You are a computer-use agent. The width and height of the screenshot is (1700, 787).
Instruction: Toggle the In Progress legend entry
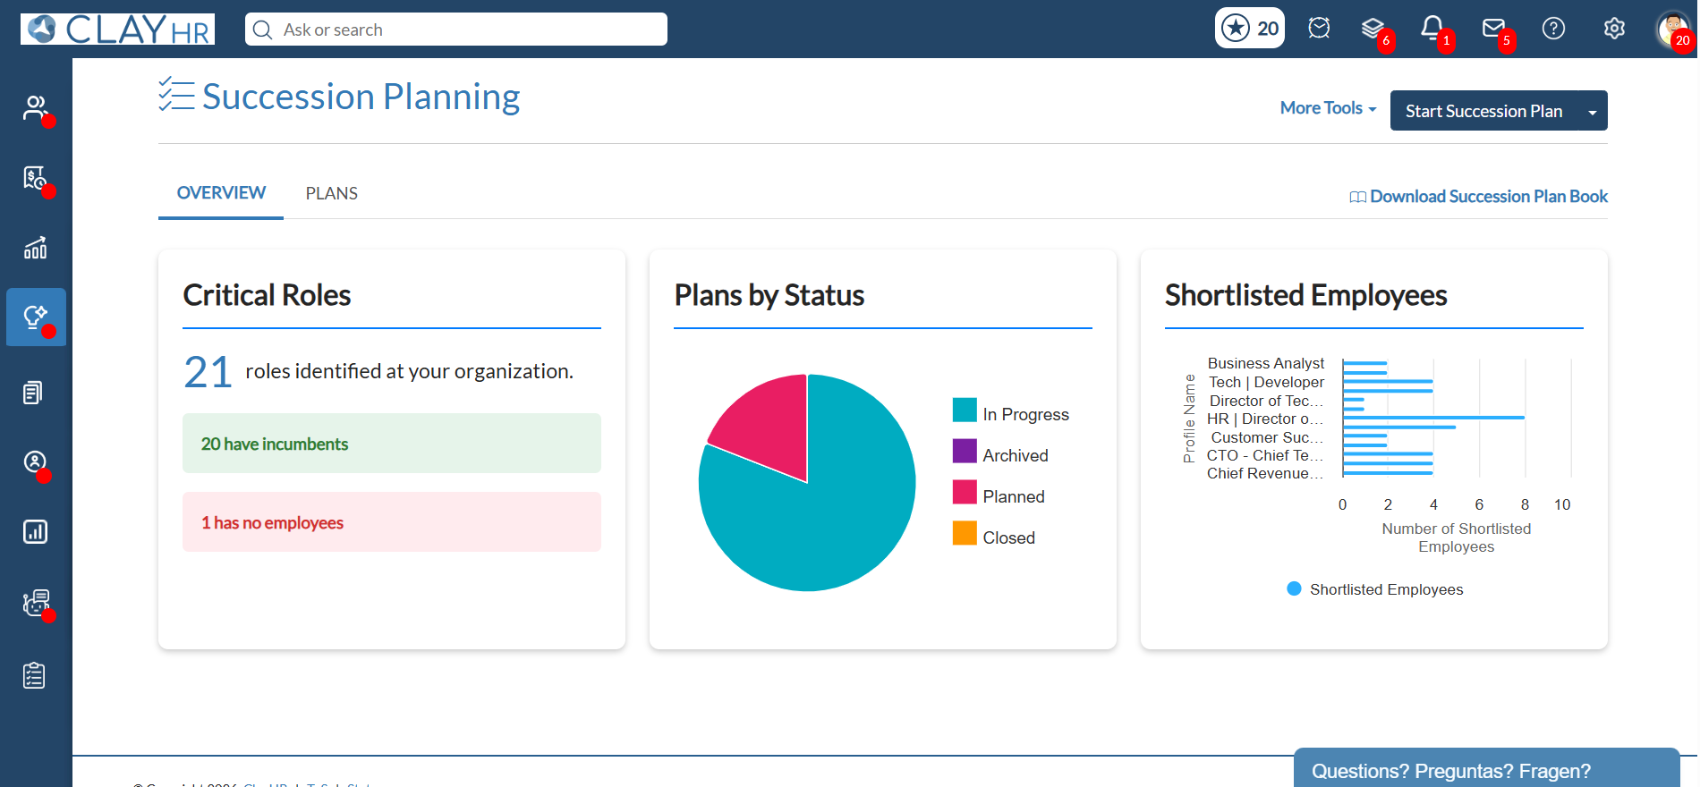[x=1011, y=412]
